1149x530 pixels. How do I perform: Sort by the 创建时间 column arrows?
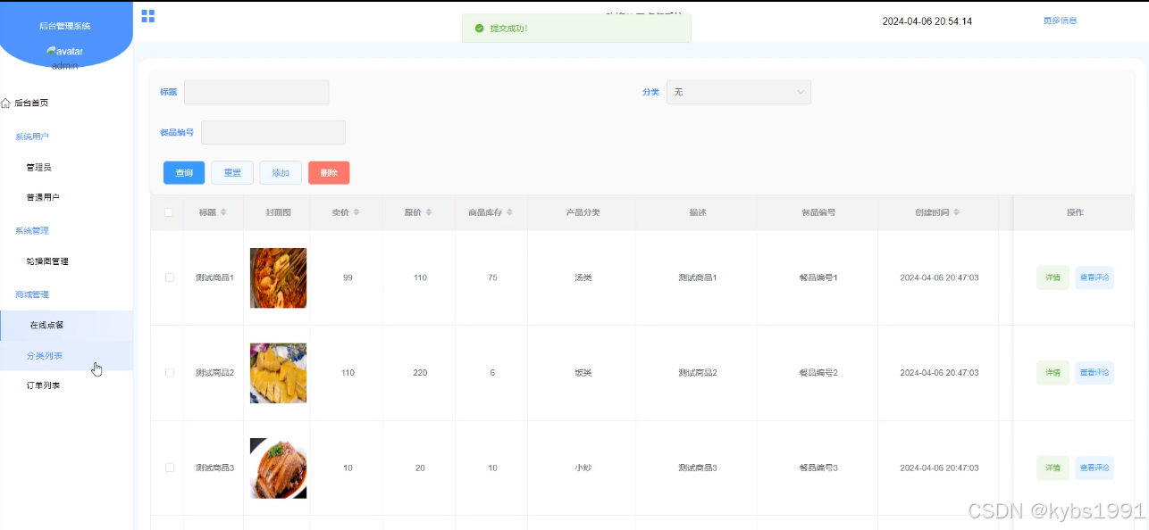[956, 212]
